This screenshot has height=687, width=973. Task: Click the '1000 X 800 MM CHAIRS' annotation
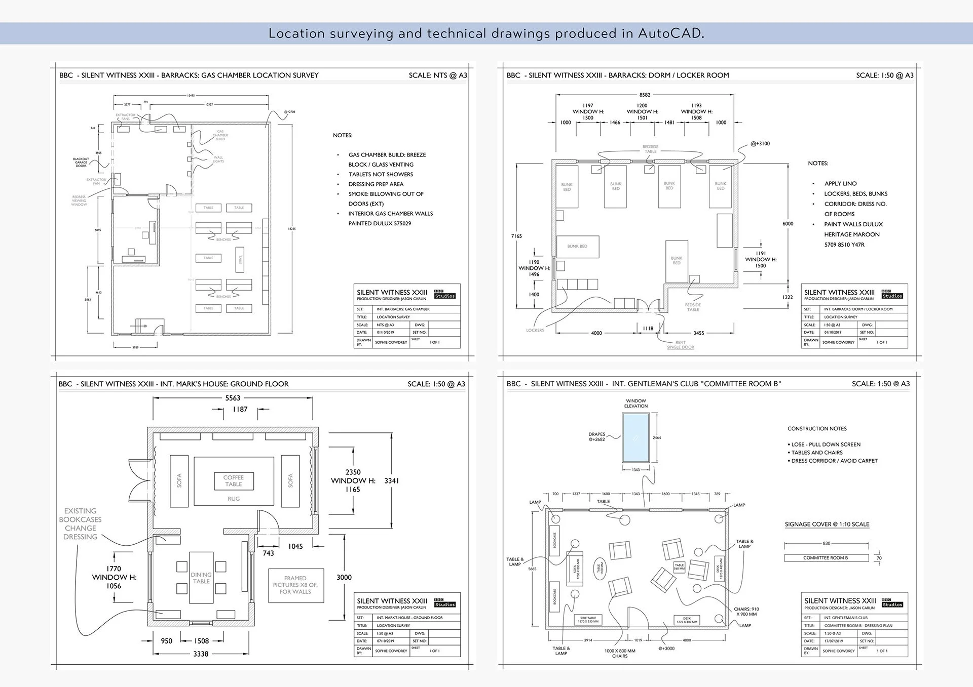click(620, 654)
